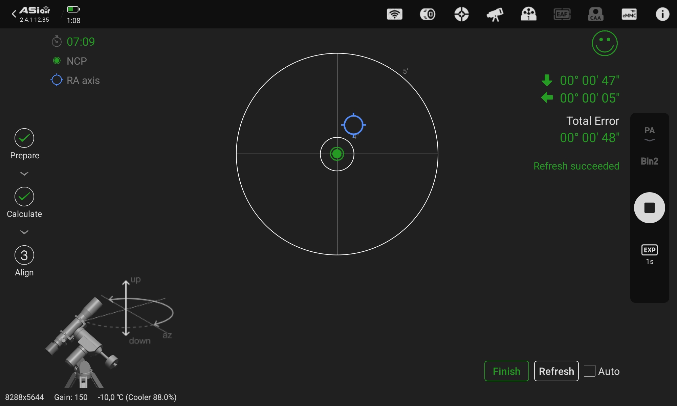
Task: Click the Refresh button
Action: point(556,371)
